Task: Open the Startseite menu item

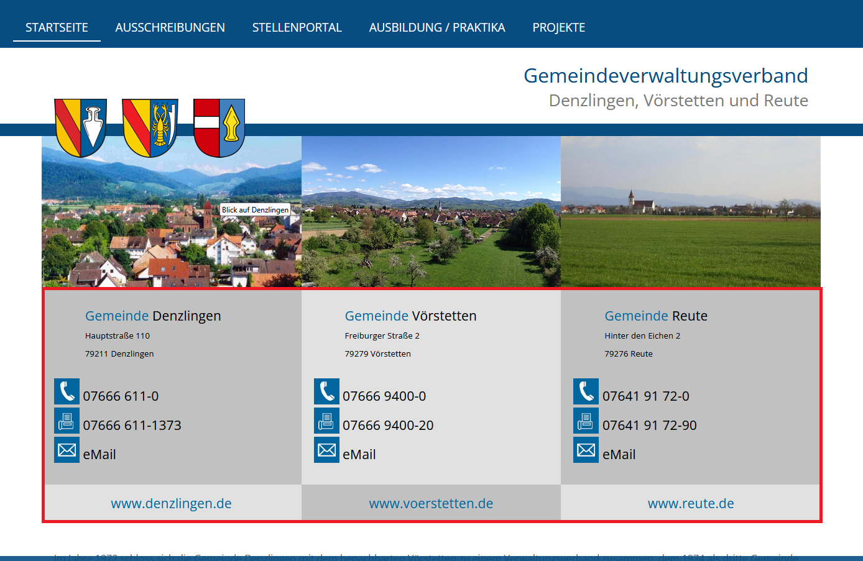Action: click(x=57, y=27)
